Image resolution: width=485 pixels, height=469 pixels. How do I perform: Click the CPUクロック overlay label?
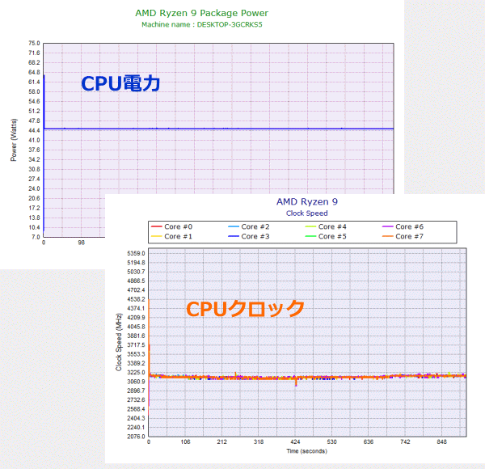(245, 308)
